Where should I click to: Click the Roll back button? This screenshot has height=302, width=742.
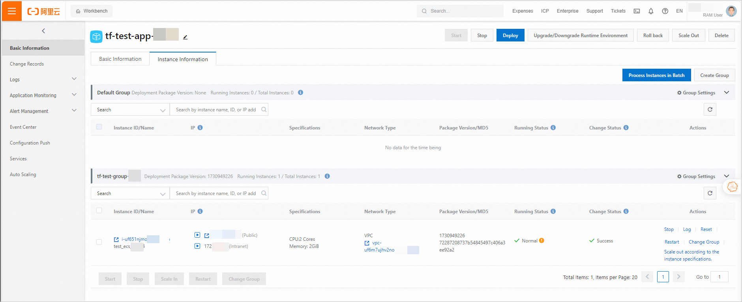653,35
